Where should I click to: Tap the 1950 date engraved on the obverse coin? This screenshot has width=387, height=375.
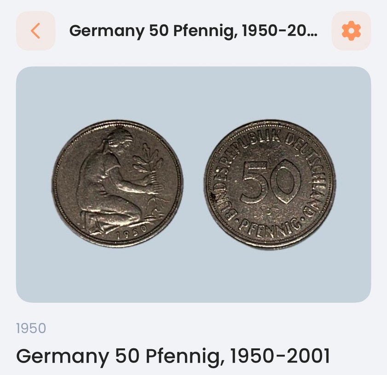132,233
